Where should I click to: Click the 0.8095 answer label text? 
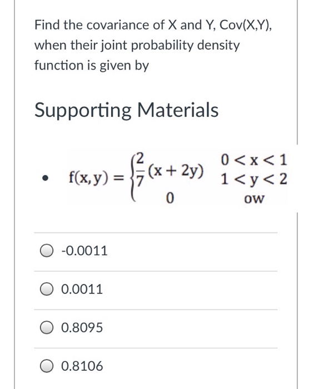pyautogui.click(x=82, y=328)
